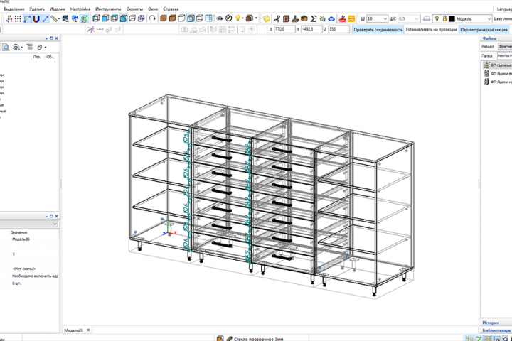This screenshot has width=512, height=341.
Task: Open the Изделие menu
Action: 58,9
